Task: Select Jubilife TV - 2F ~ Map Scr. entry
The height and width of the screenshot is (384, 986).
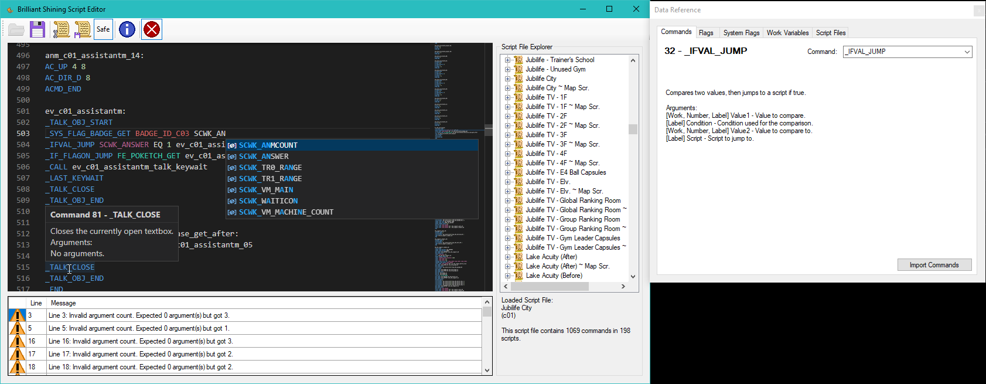Action: (x=562, y=125)
